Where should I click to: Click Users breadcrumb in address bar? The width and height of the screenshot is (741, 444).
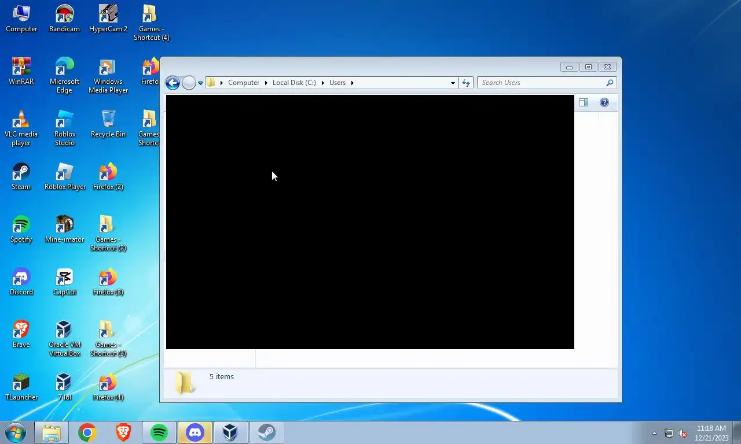(338, 83)
